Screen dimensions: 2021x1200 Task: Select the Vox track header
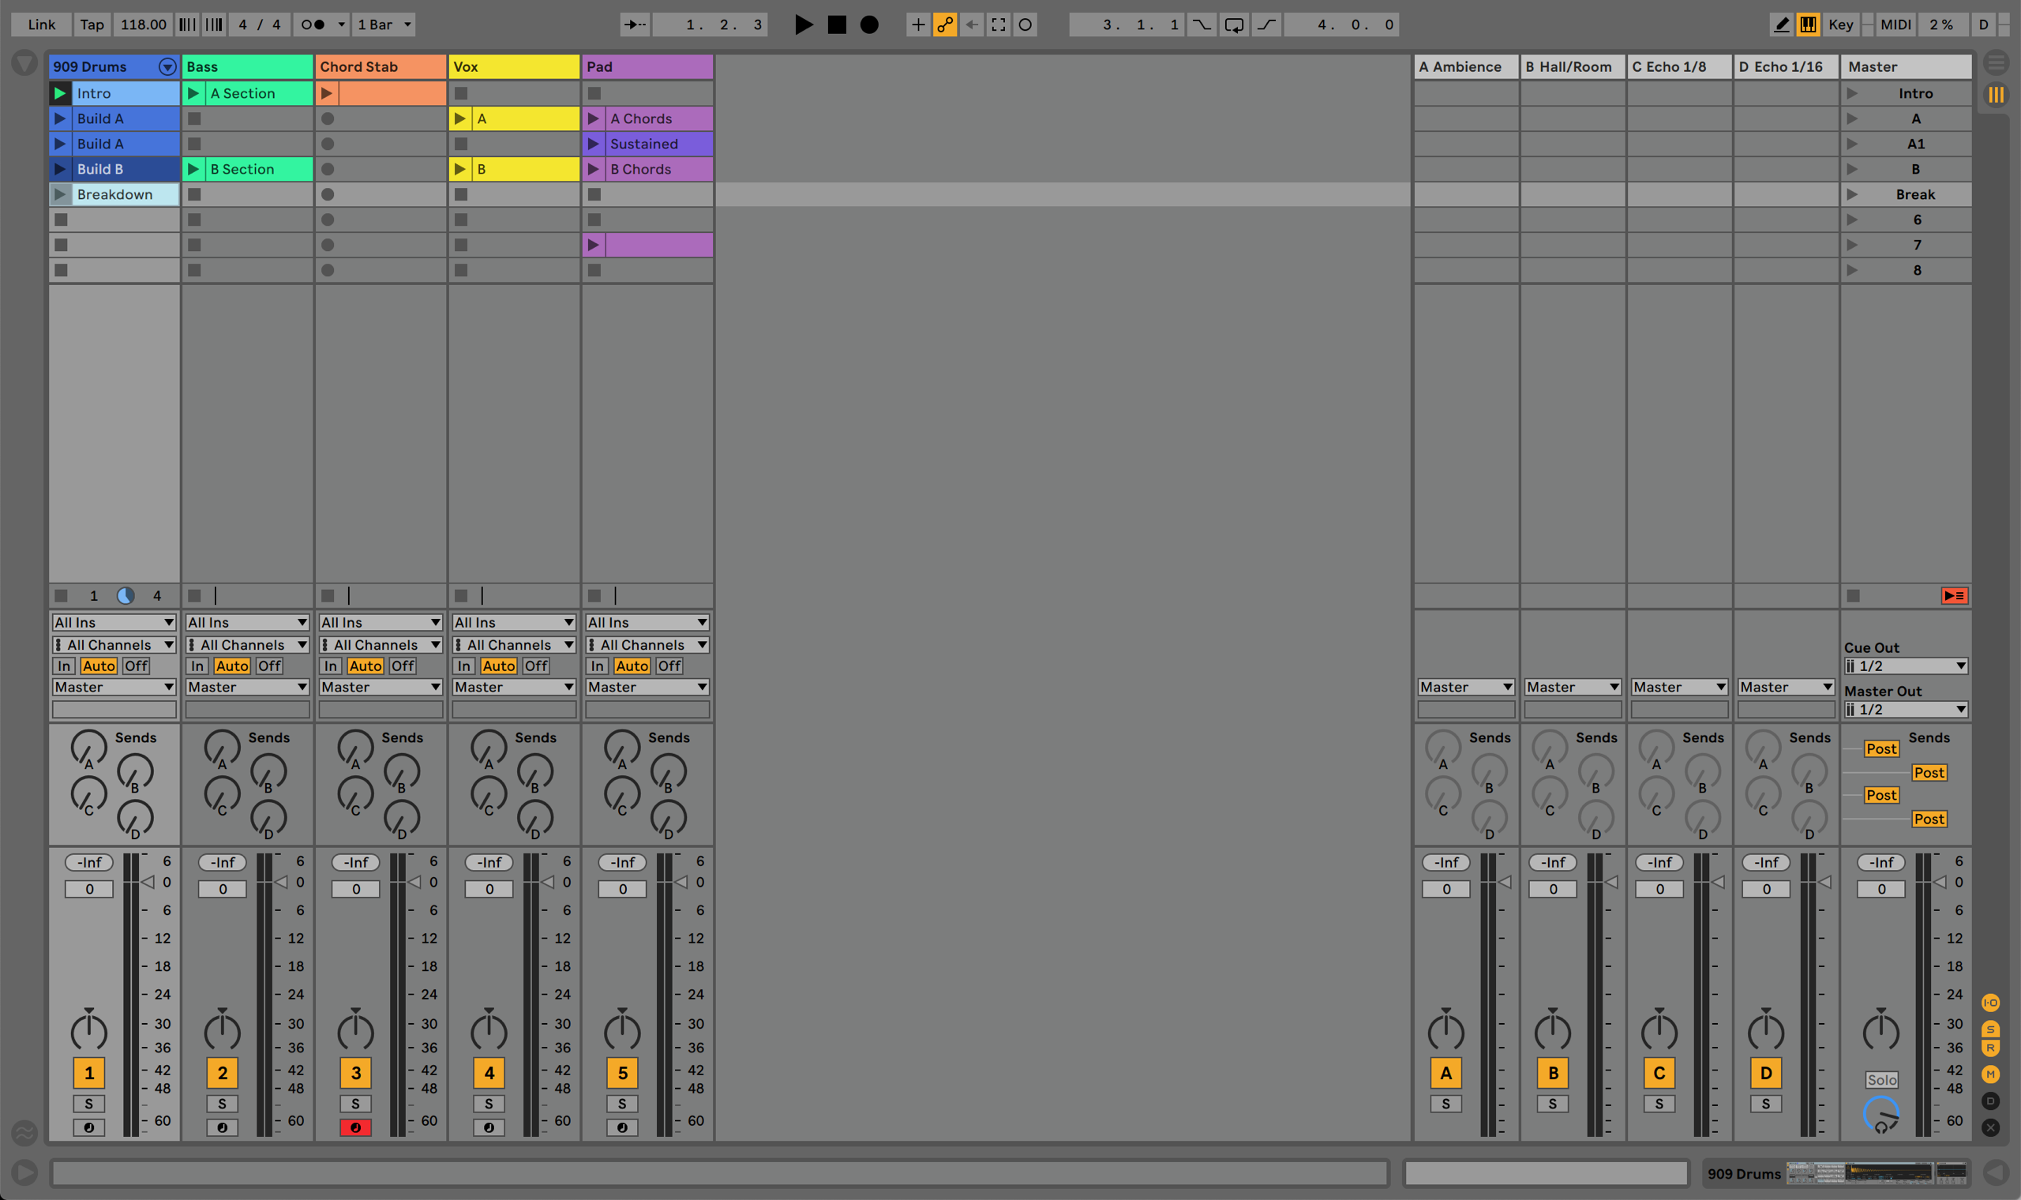tap(514, 66)
